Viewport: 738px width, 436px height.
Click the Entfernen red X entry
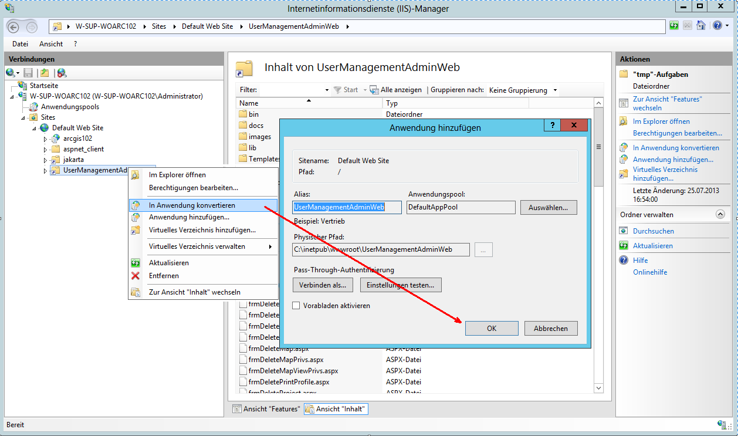164,276
